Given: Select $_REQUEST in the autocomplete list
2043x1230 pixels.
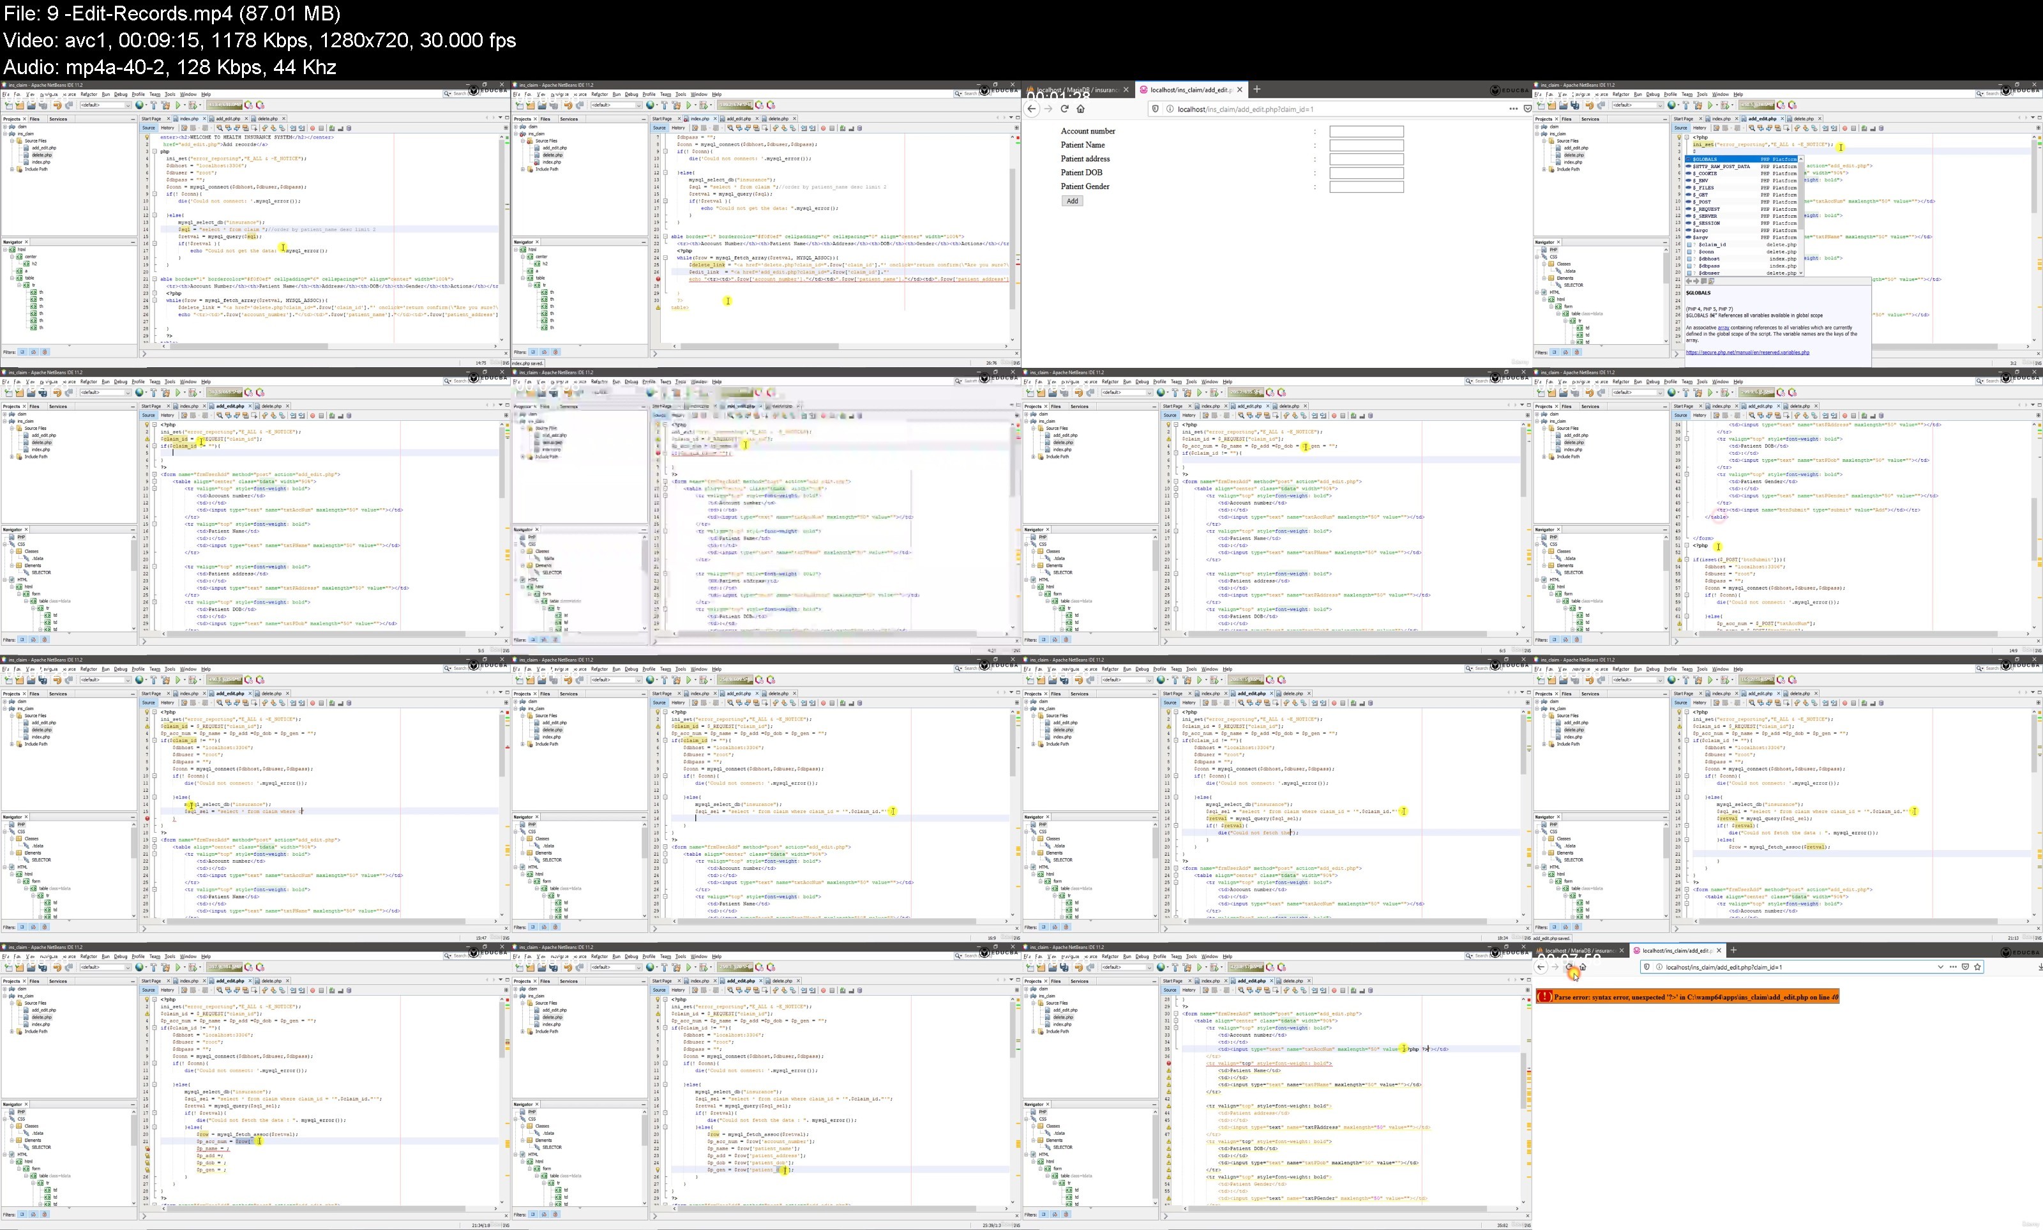Looking at the screenshot, I should pyautogui.click(x=1742, y=209).
